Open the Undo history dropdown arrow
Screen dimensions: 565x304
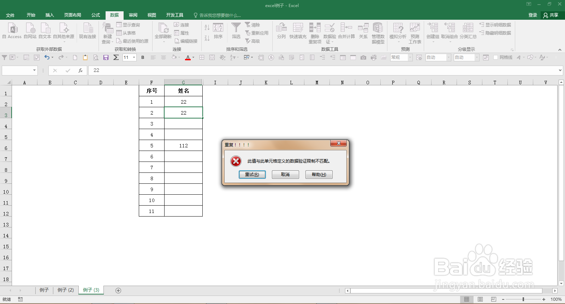[x=53, y=57]
